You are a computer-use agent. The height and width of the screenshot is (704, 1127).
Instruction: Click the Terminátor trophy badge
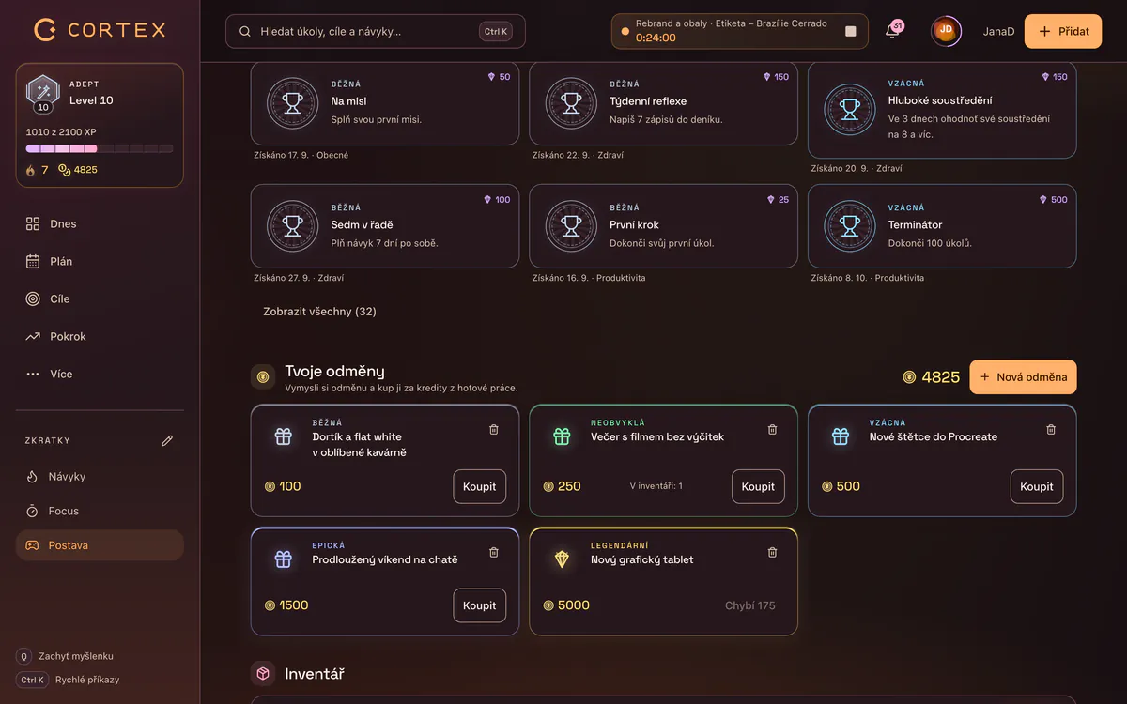[850, 226]
